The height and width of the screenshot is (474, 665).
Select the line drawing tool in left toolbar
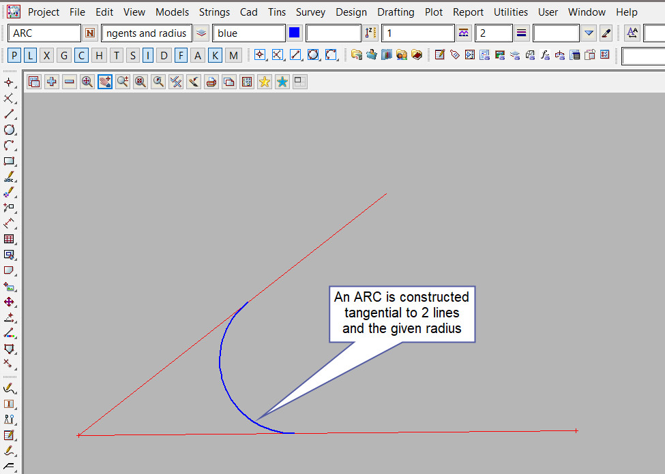9,114
